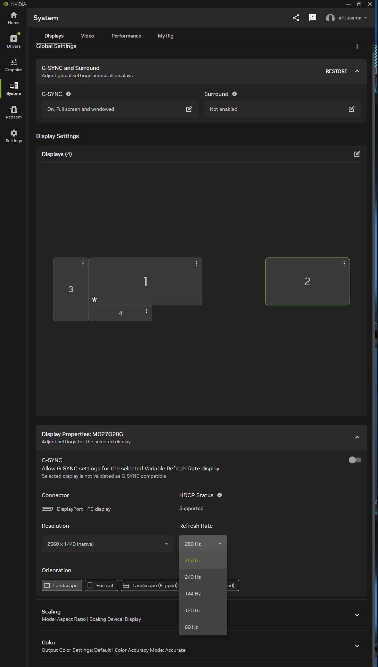Click 'DisplayPort - PC display' connector text

point(84,509)
